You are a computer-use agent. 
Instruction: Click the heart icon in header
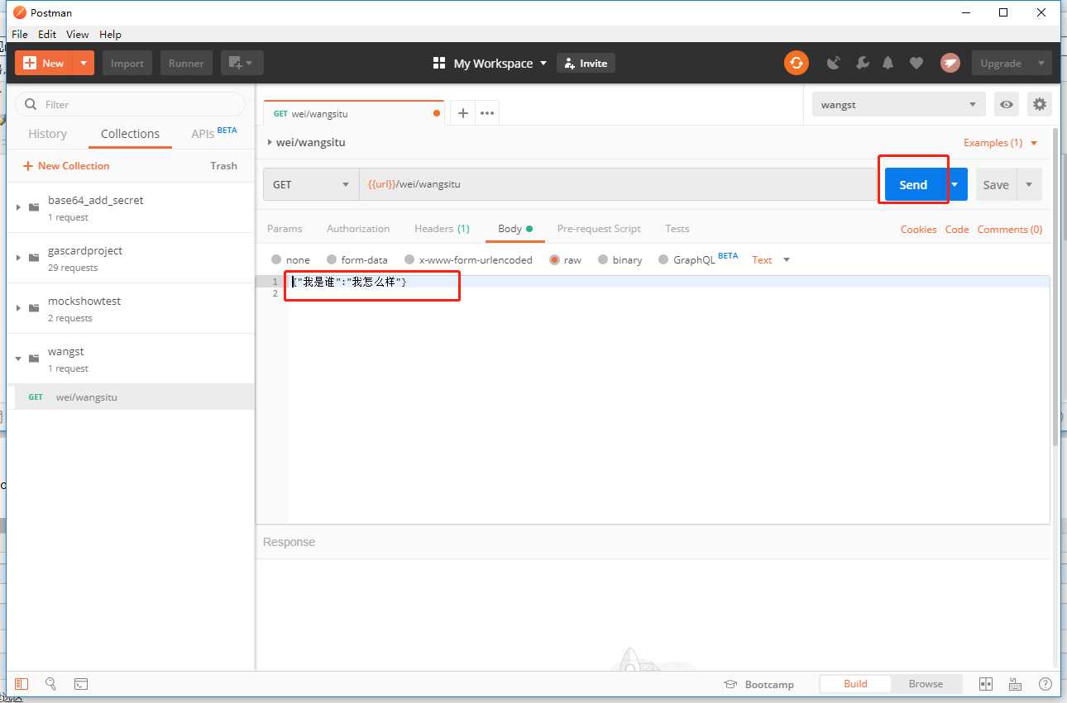pyautogui.click(x=916, y=63)
